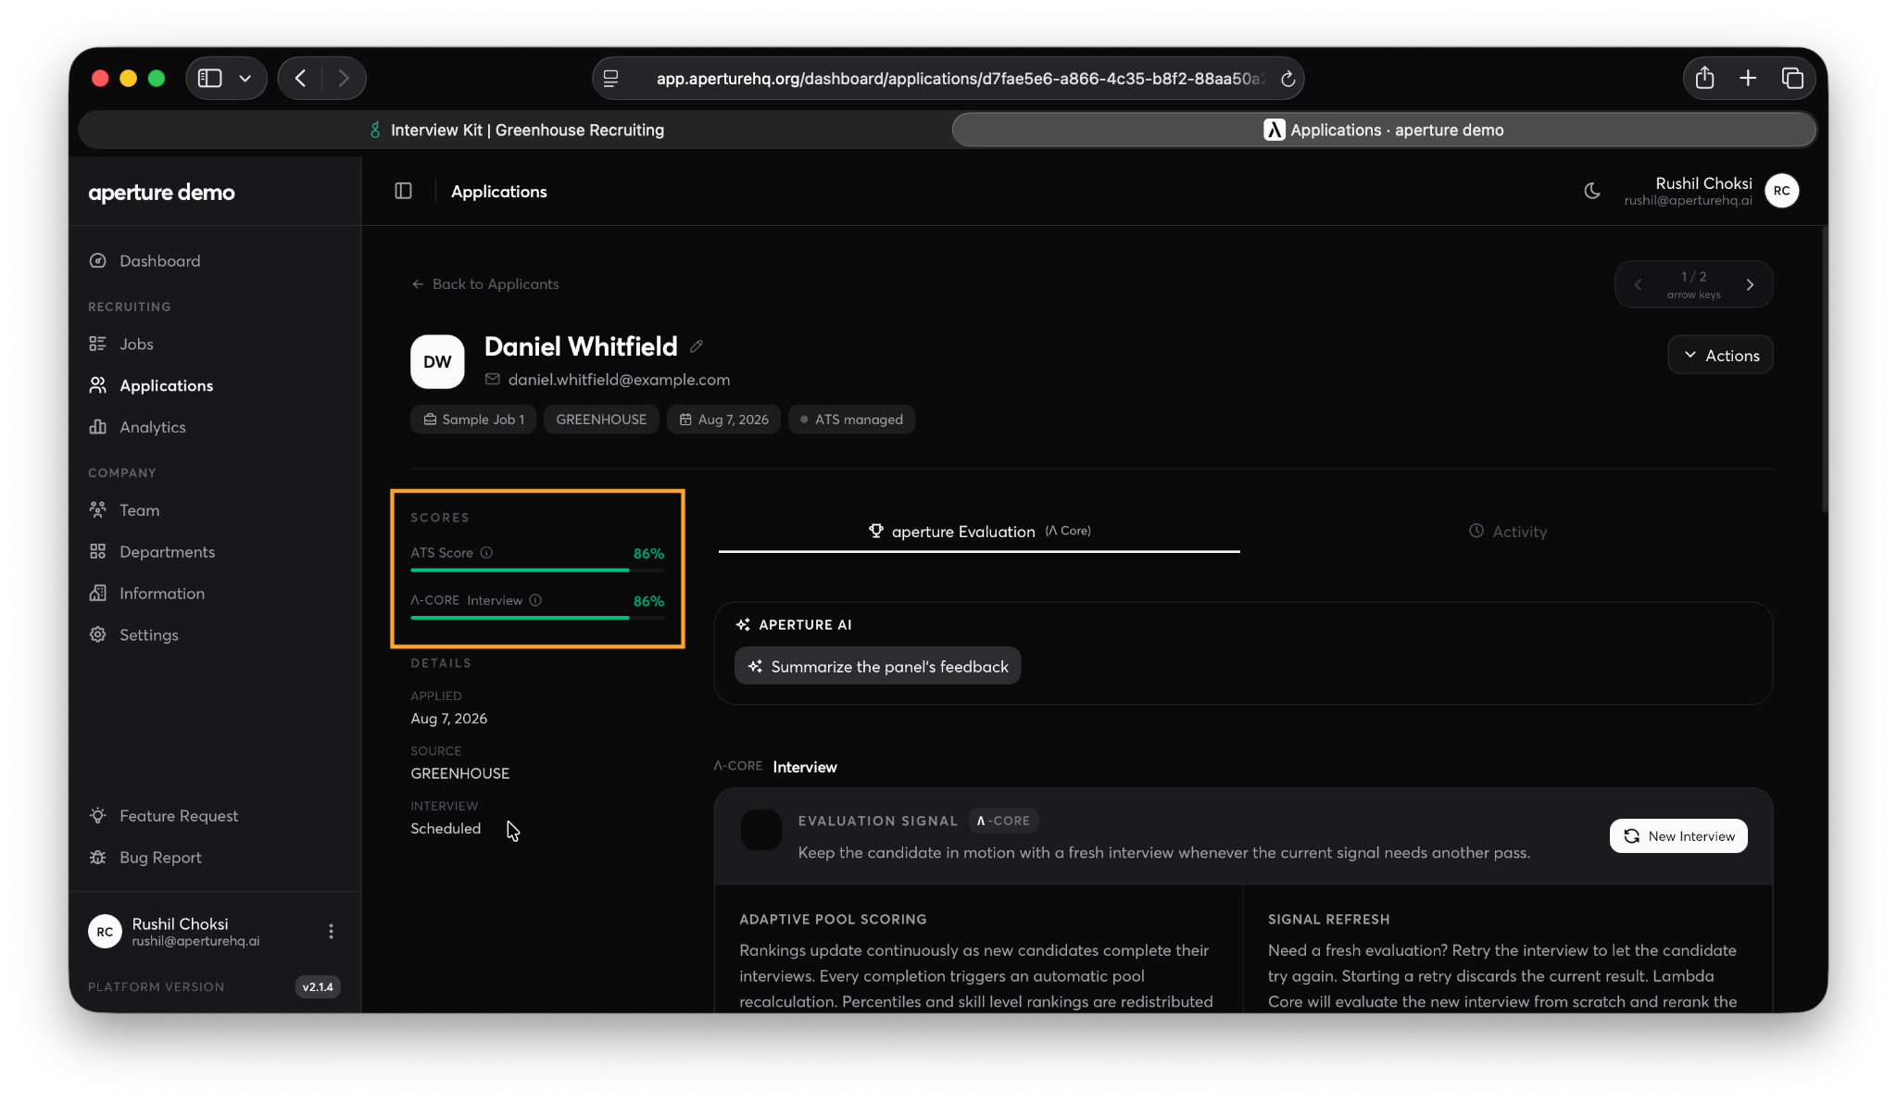This screenshot has width=1897, height=1104.
Task: Click the Sample Job 1 tag
Action: coord(473,420)
